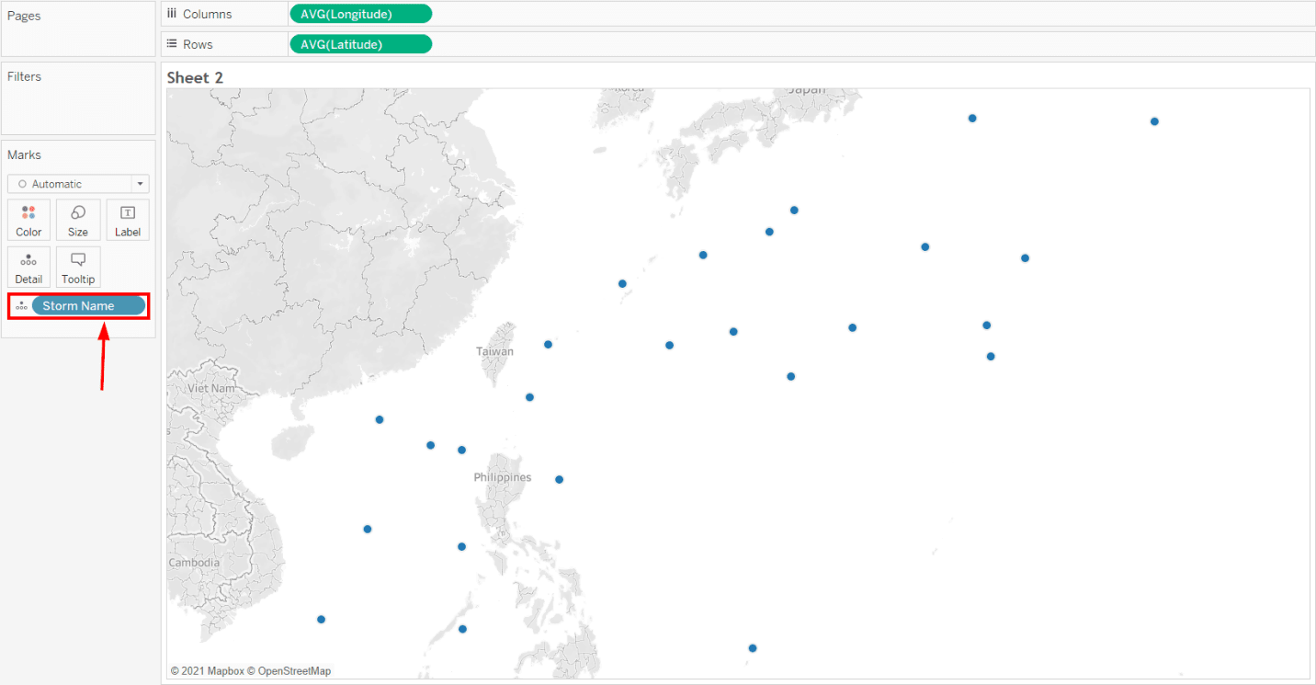Select the data point near Taiwan on the map
Image resolution: width=1316 pixels, height=685 pixels.
click(x=548, y=344)
